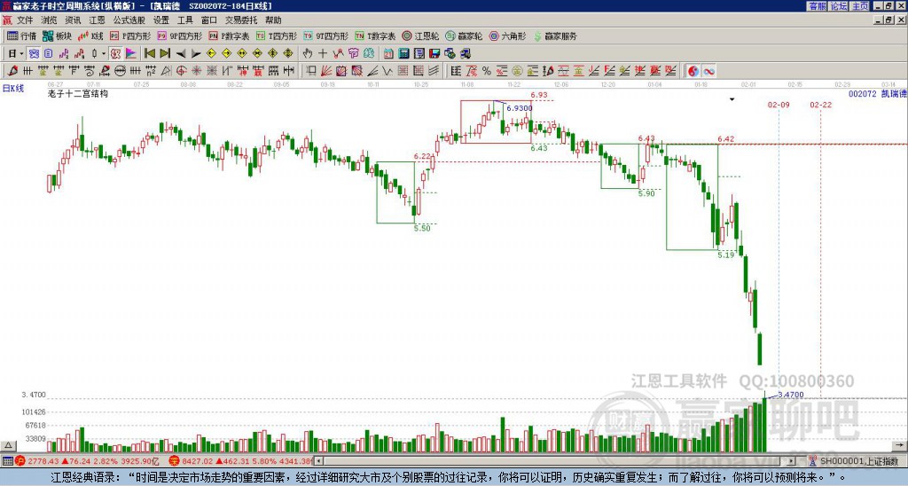
Task: Click the horizontal scrollbar right arrow
Action: point(792,461)
